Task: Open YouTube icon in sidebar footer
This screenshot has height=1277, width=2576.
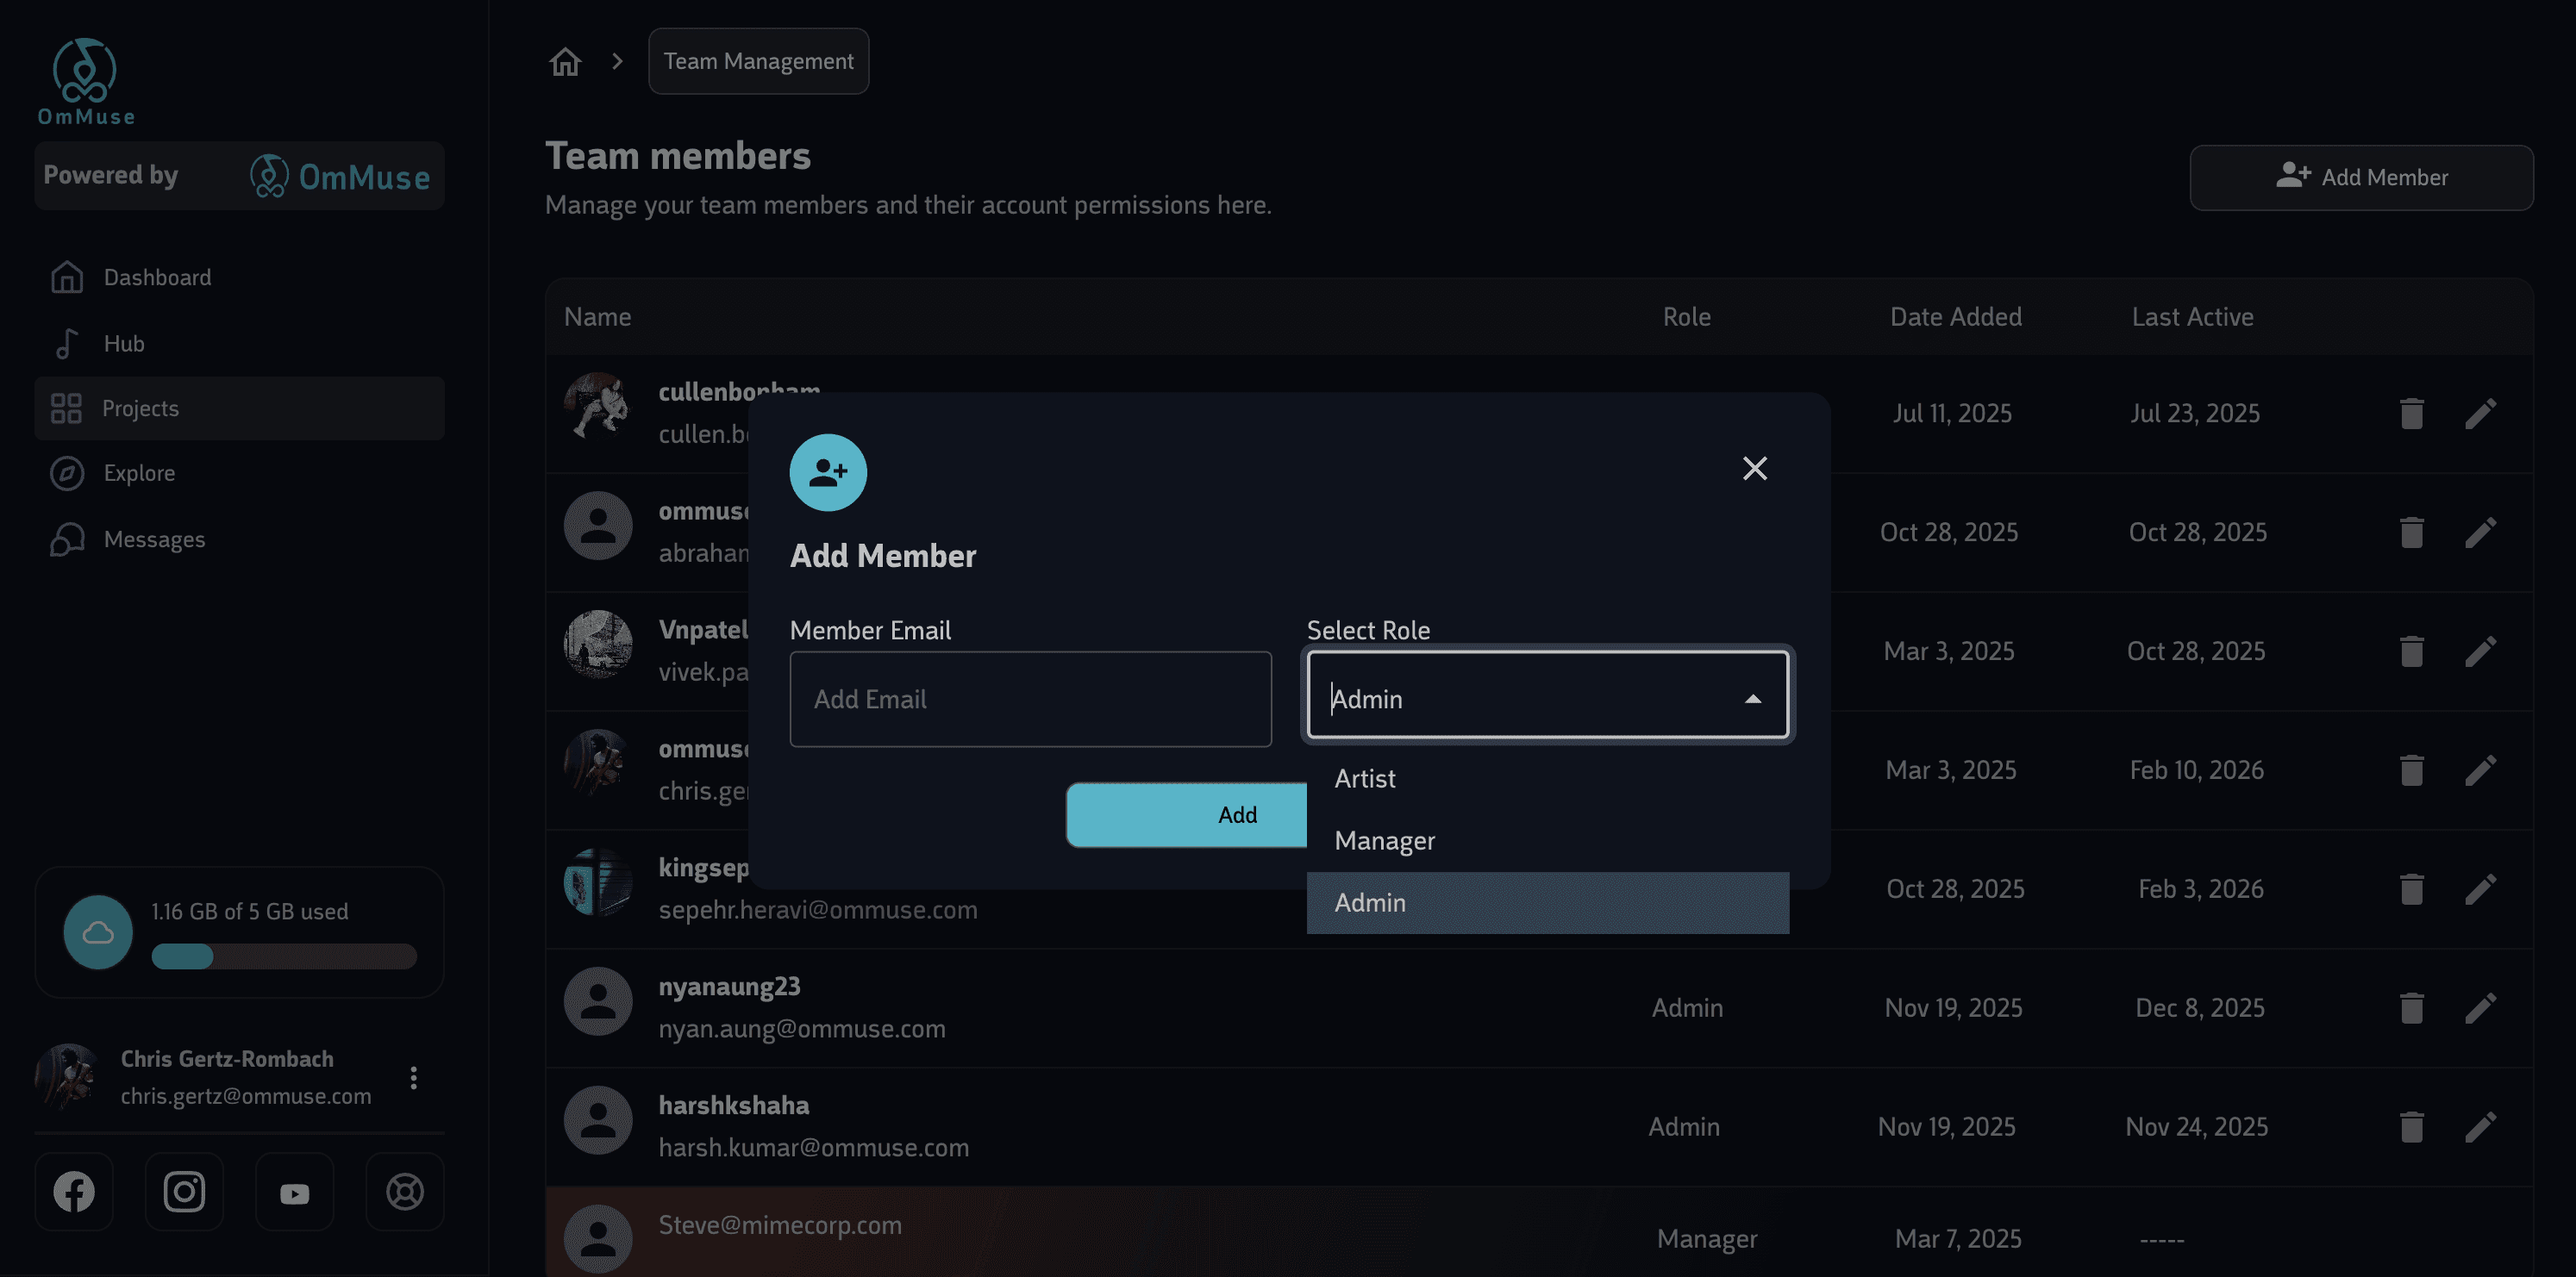Action: click(x=294, y=1193)
